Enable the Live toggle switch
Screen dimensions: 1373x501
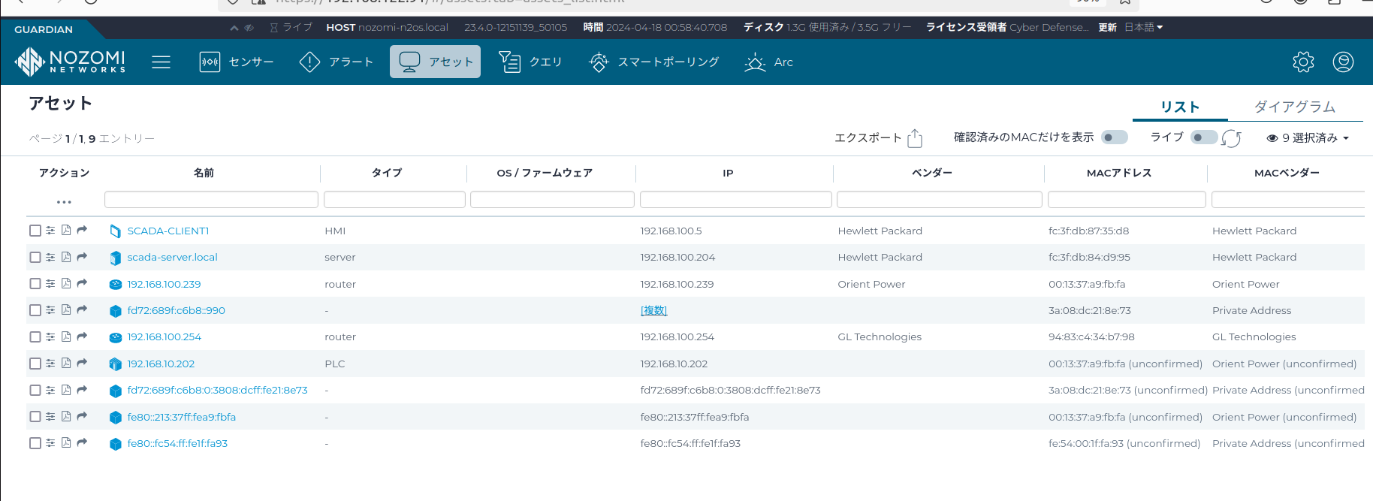point(1203,137)
